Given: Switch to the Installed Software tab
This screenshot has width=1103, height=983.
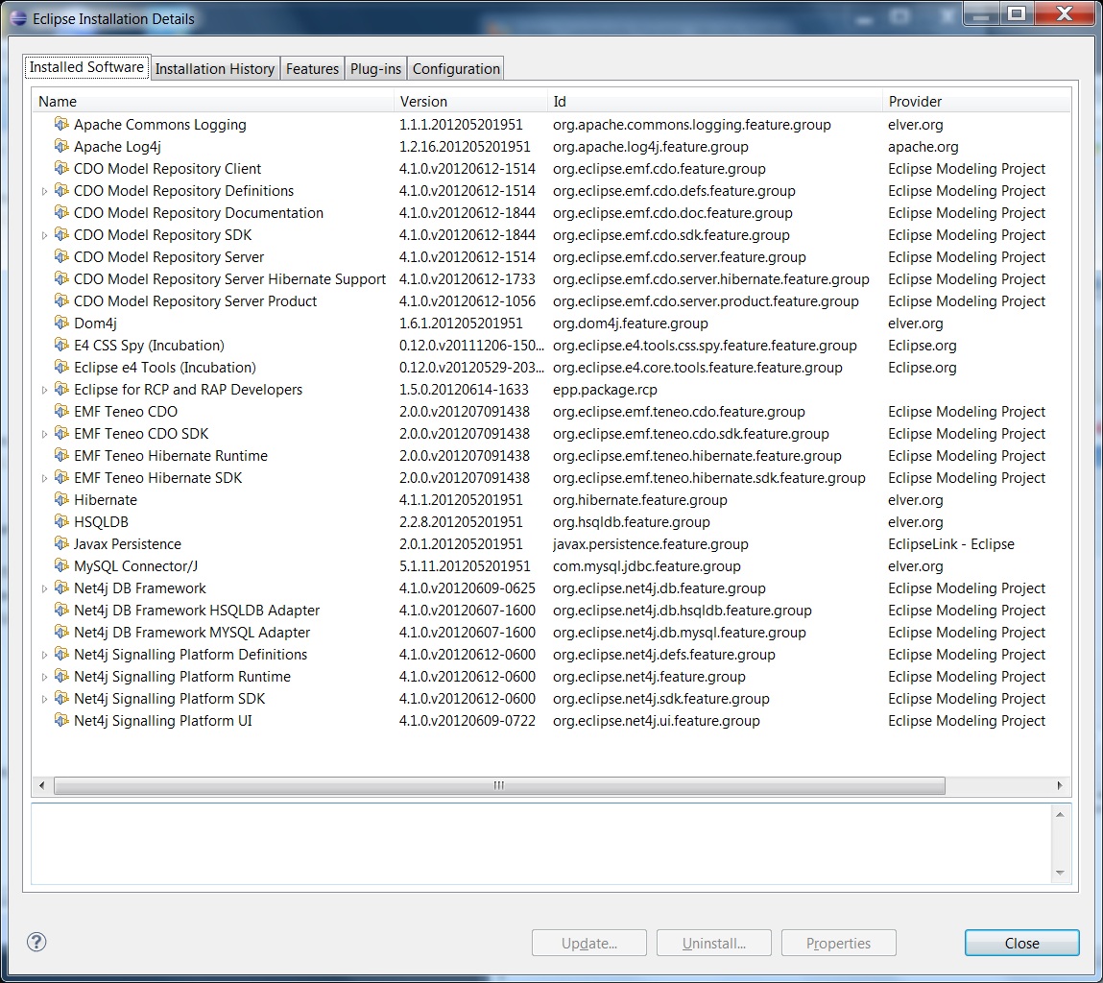Looking at the screenshot, I should pyautogui.click(x=86, y=67).
